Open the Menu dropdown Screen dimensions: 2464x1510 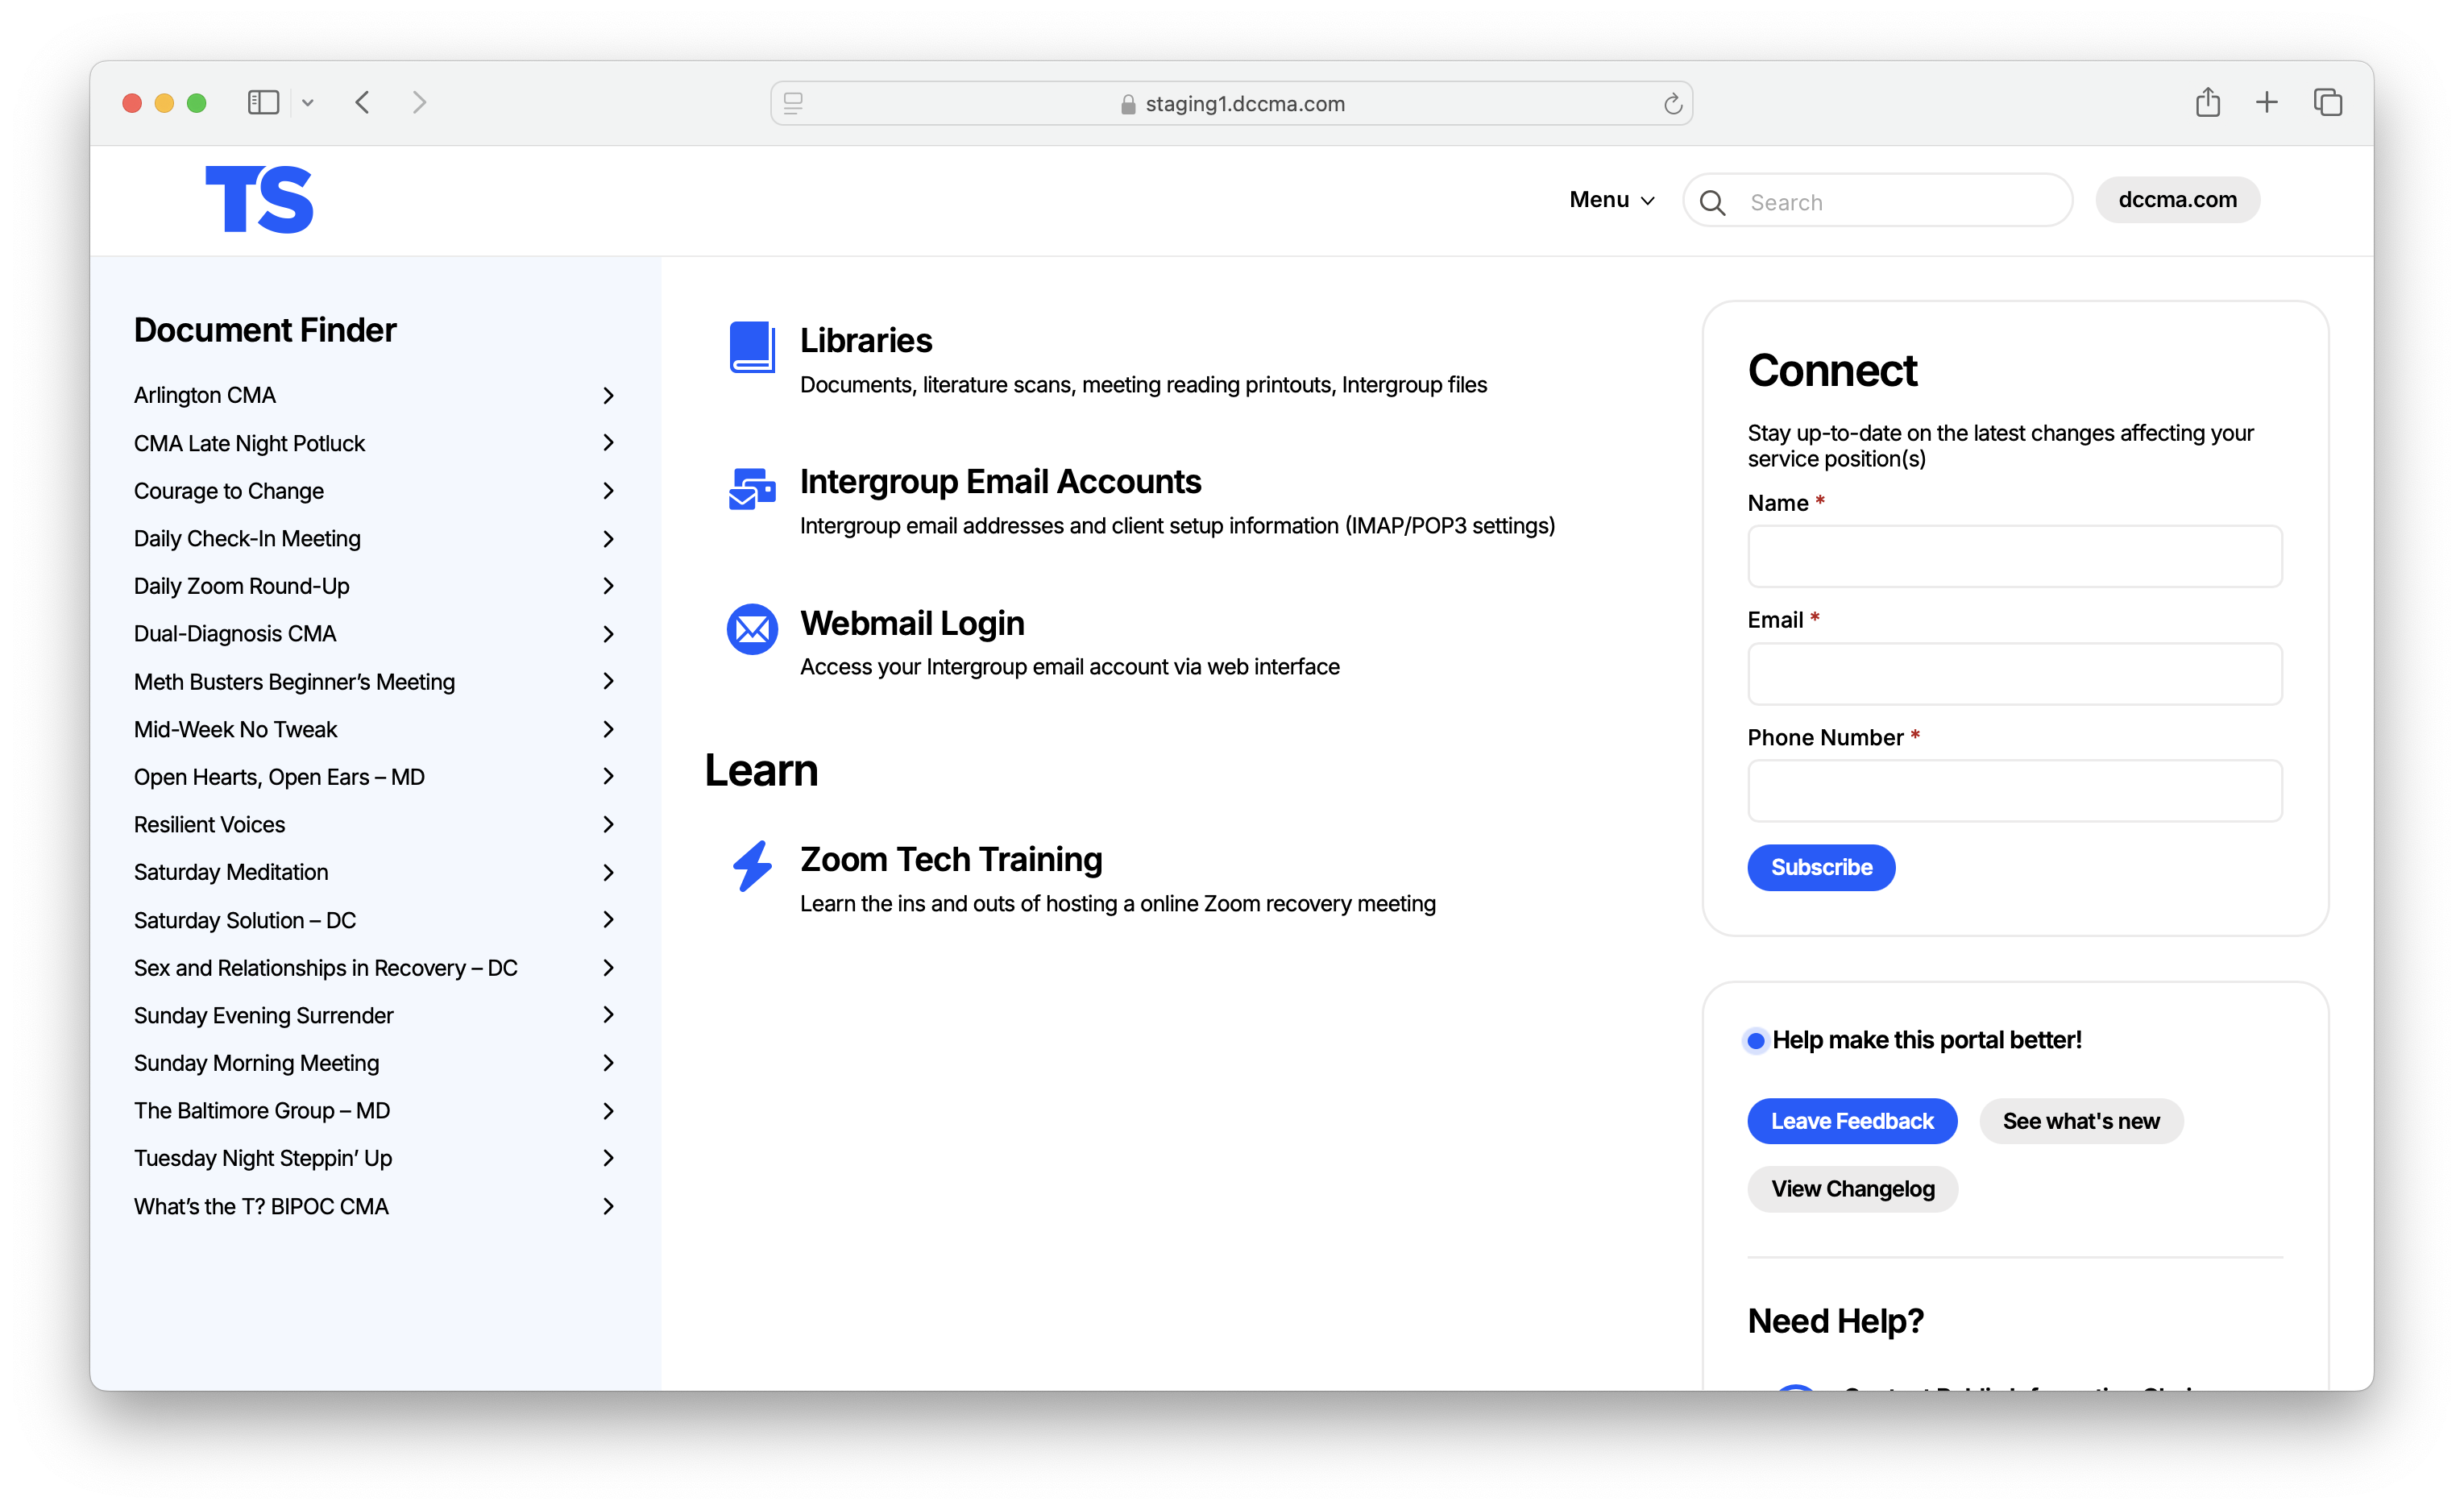pyautogui.click(x=1612, y=200)
